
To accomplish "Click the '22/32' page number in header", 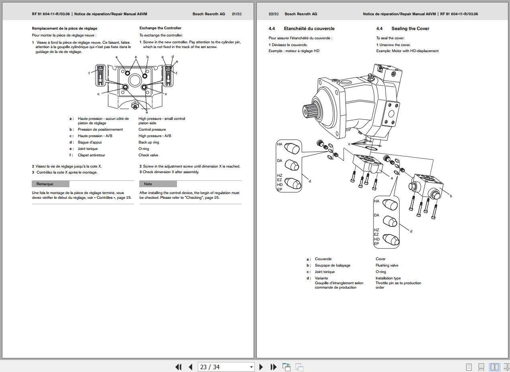I will [274, 14].
